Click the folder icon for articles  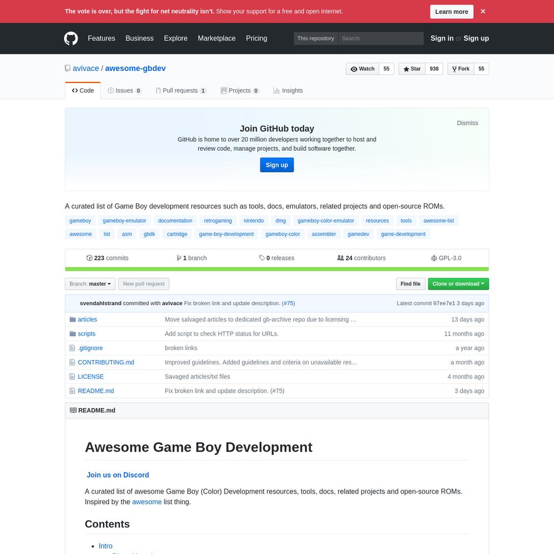(73, 320)
